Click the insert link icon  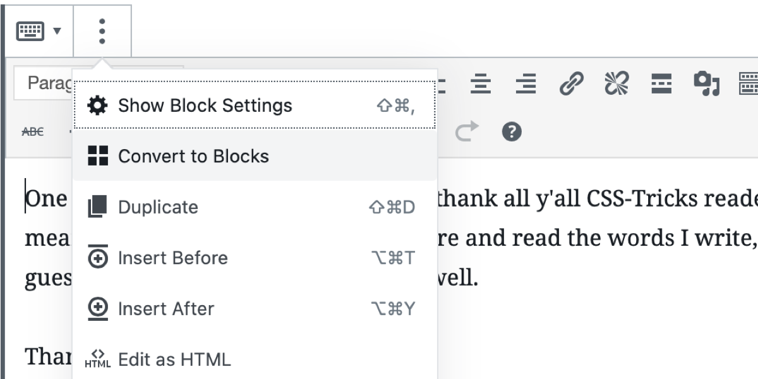pos(571,83)
